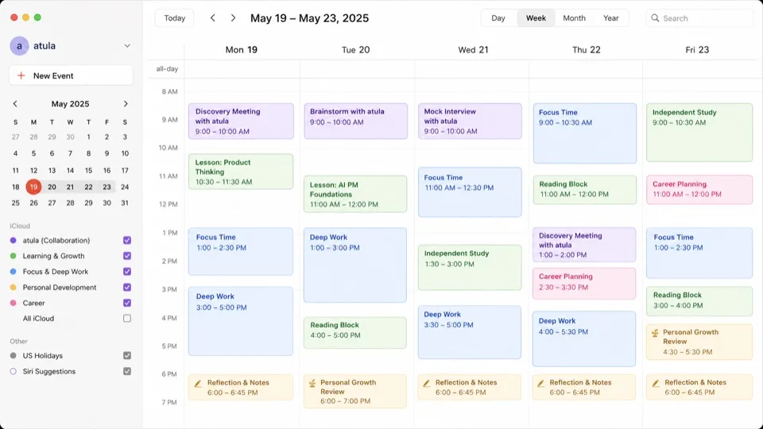This screenshot has height=429, width=763.
Task: Open Tuesday Reading Block event
Action: (x=355, y=333)
